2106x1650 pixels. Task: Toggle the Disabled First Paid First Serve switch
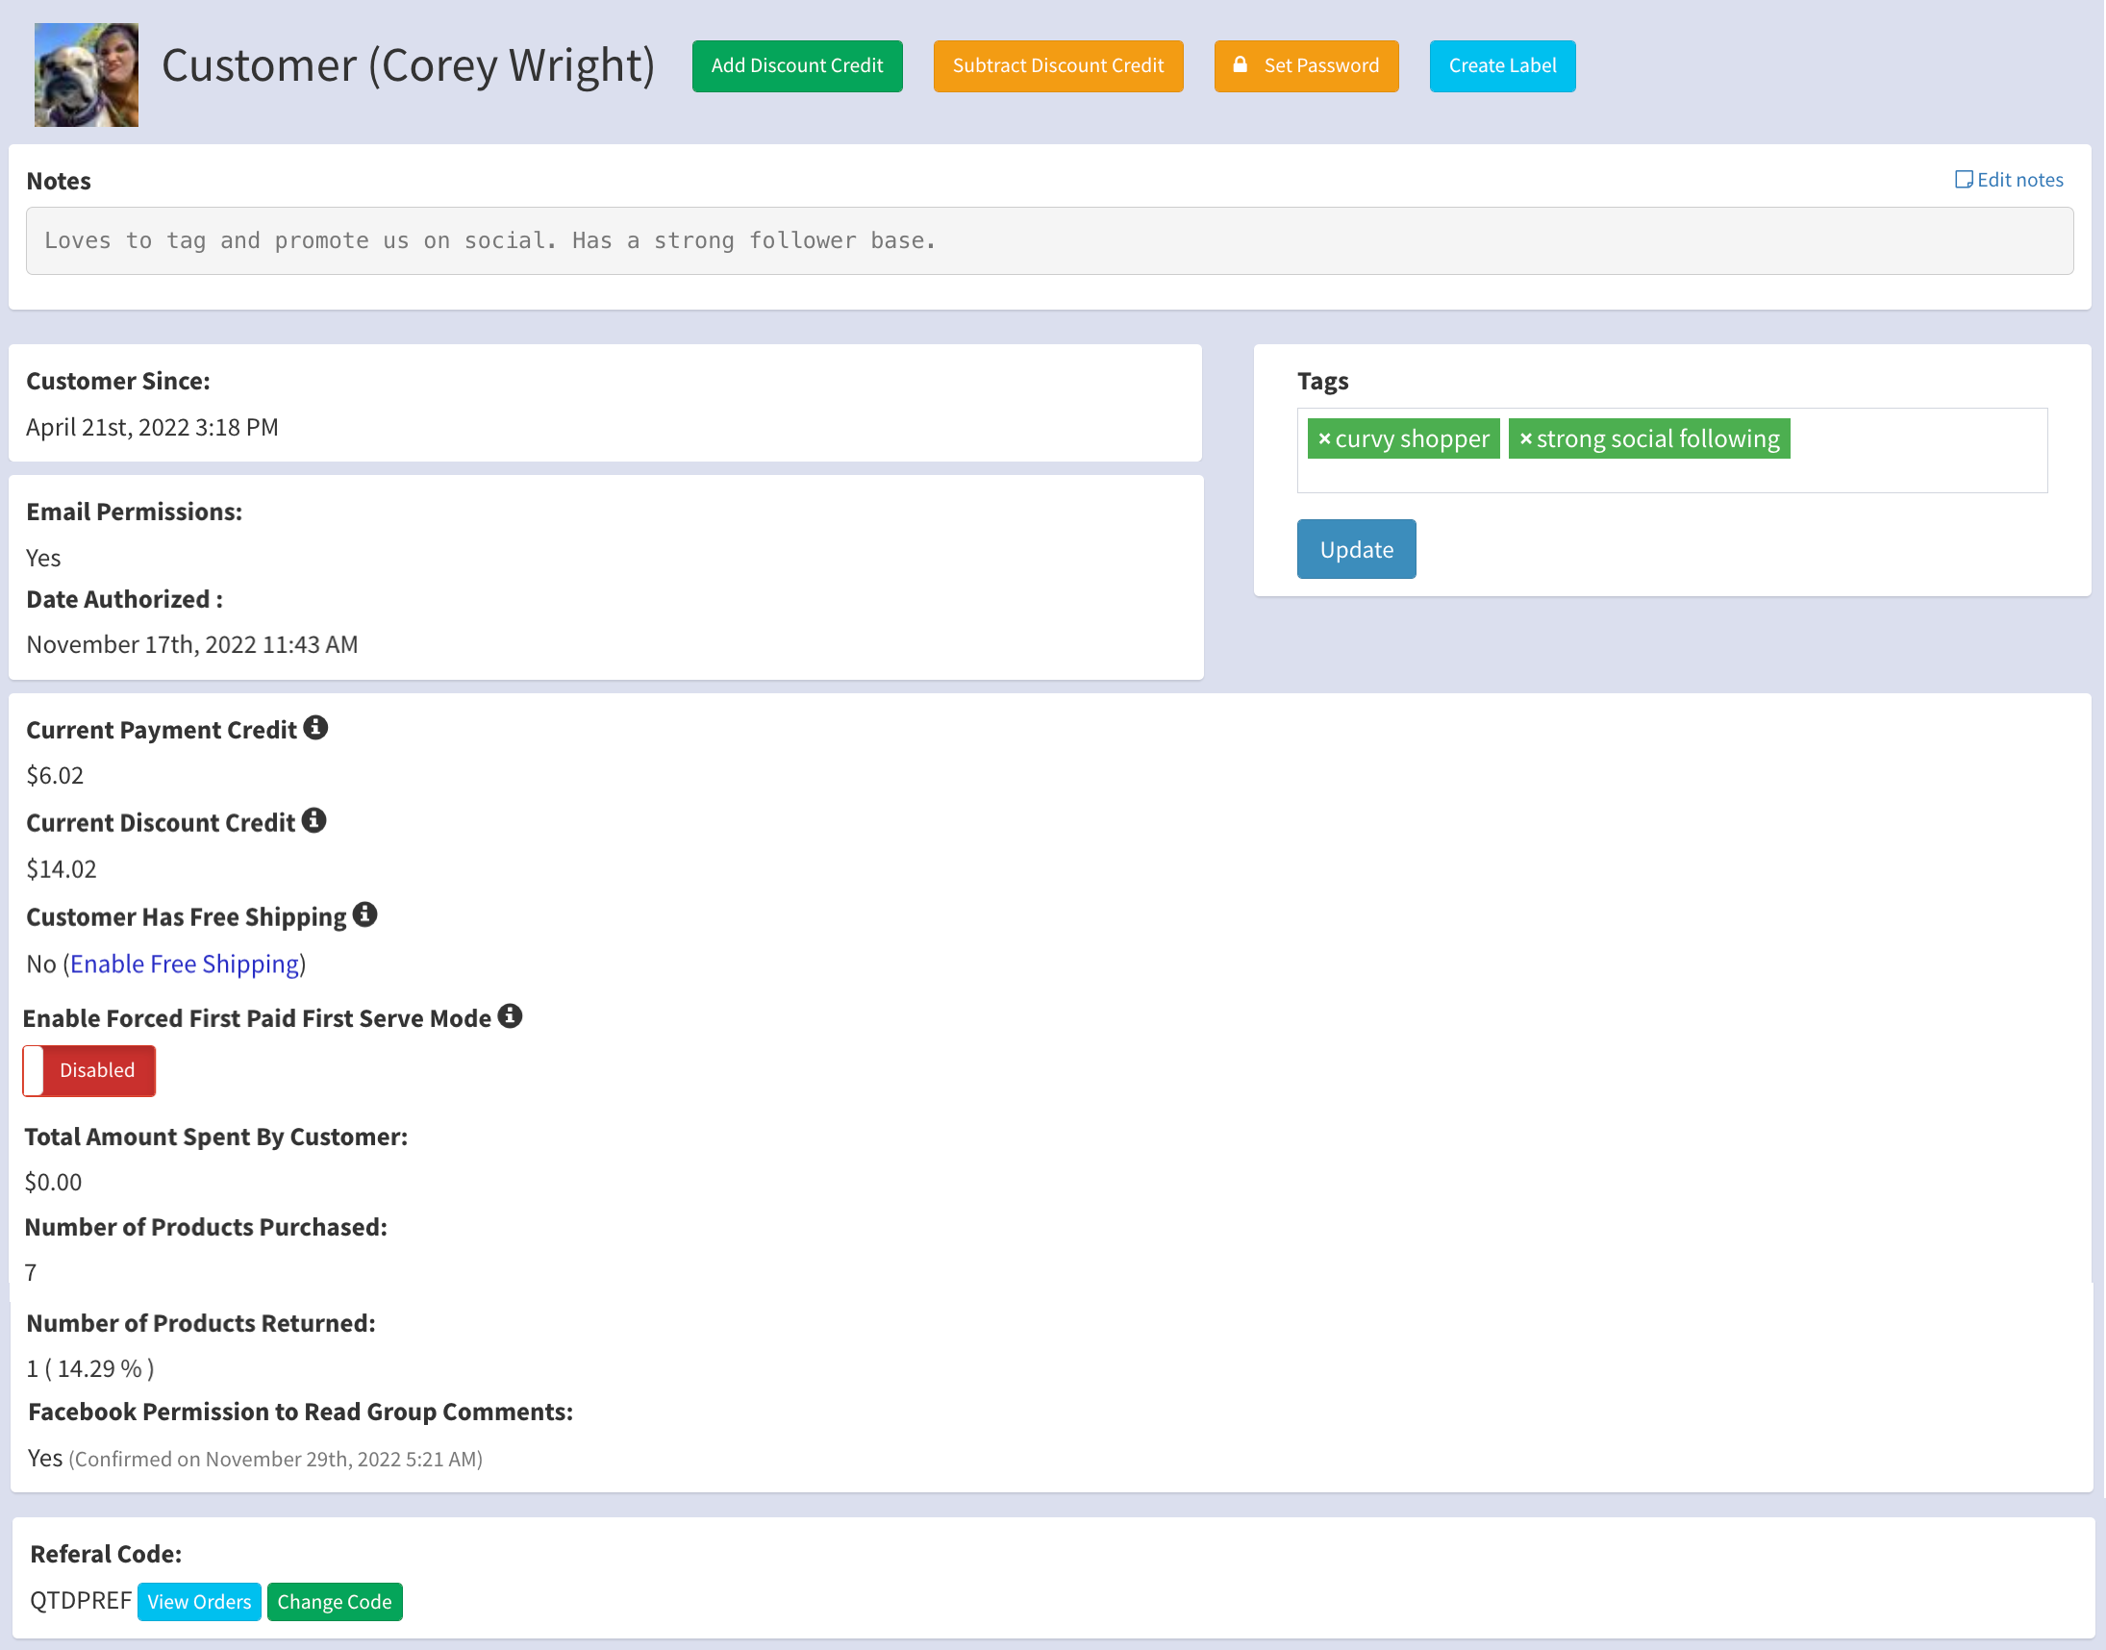88,1070
